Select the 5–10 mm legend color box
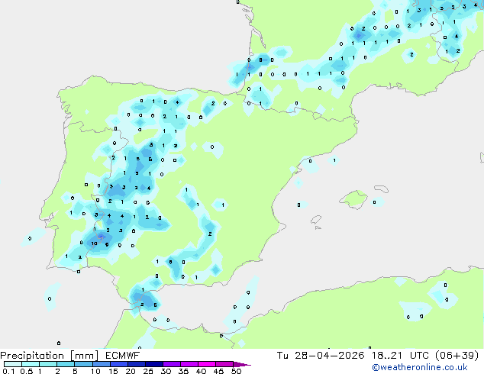 pyautogui.click(x=83, y=364)
